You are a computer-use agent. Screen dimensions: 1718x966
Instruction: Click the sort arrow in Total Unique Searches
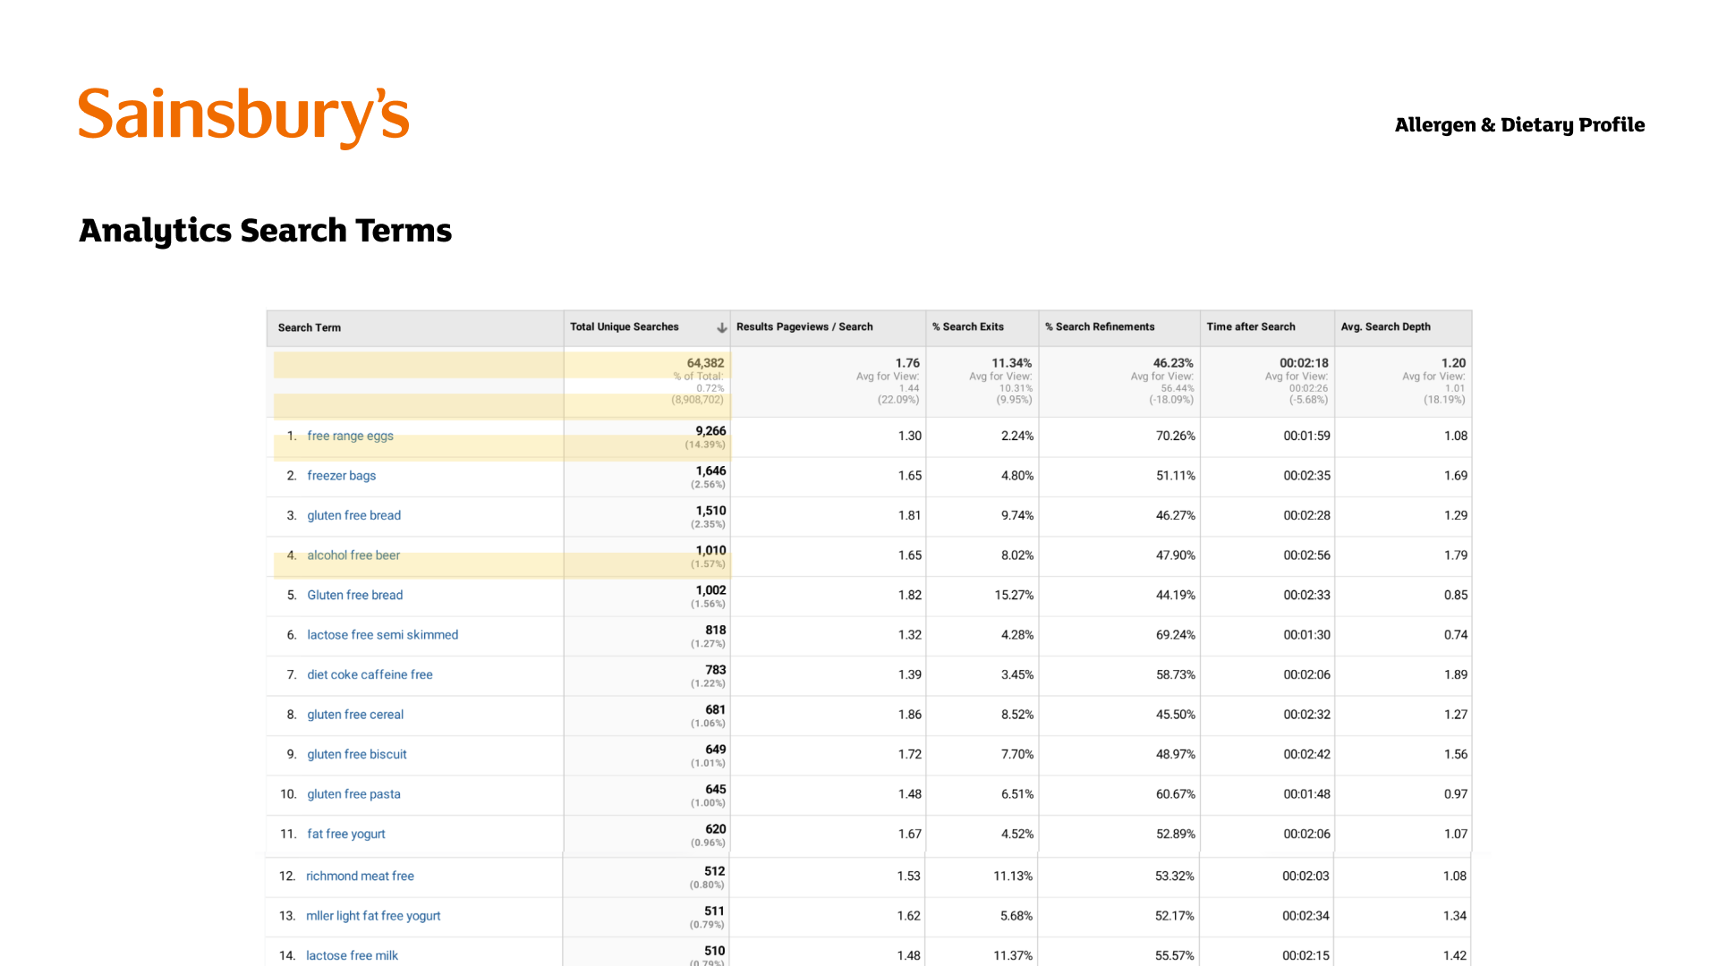(x=721, y=328)
